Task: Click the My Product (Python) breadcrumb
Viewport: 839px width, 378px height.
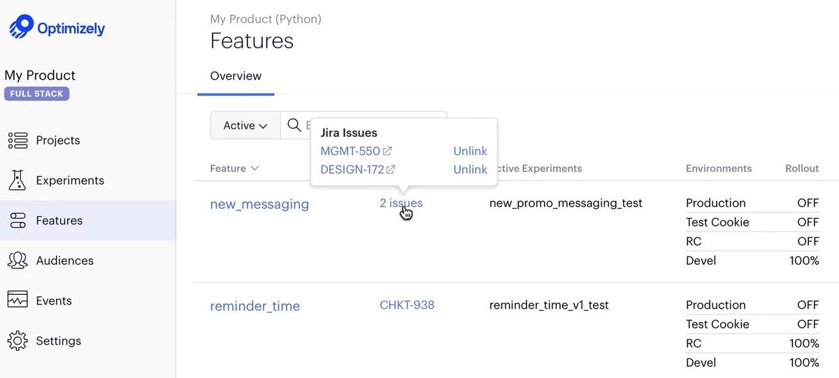Action: [x=266, y=19]
